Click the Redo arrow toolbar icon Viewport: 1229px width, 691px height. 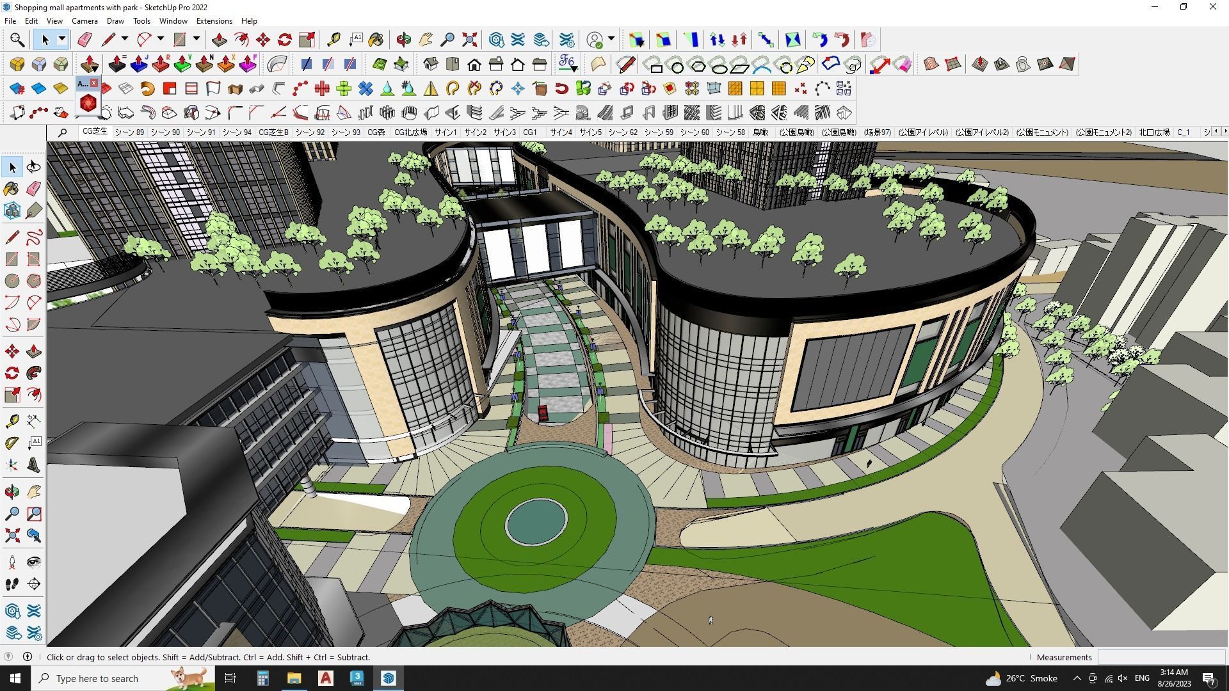pyautogui.click(x=842, y=40)
